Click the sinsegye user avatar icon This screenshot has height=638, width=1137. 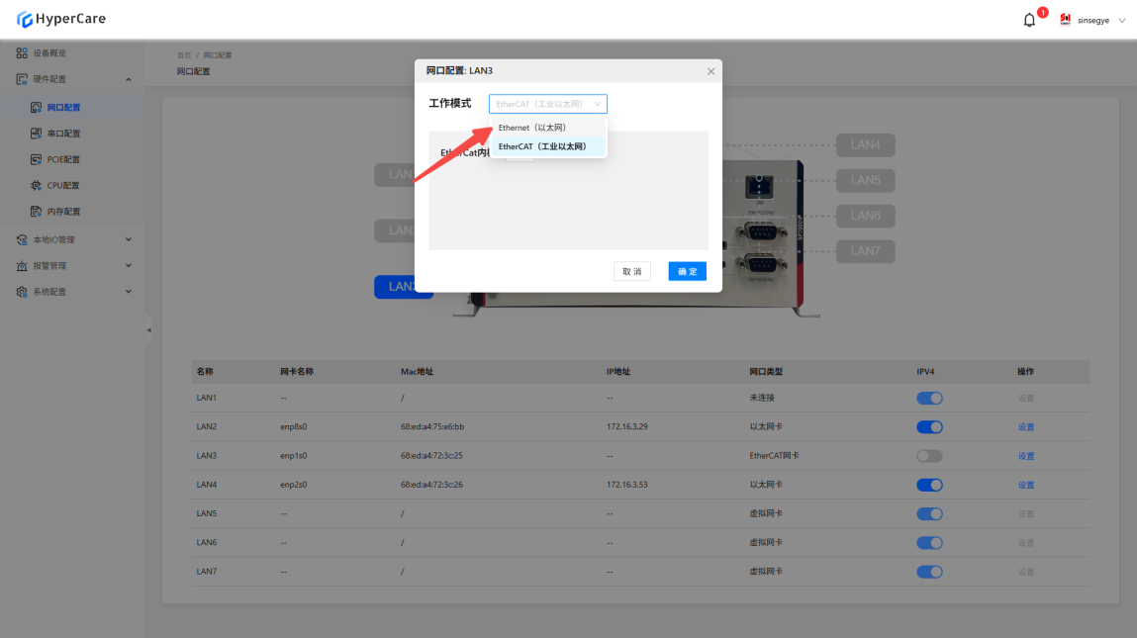pos(1065,20)
